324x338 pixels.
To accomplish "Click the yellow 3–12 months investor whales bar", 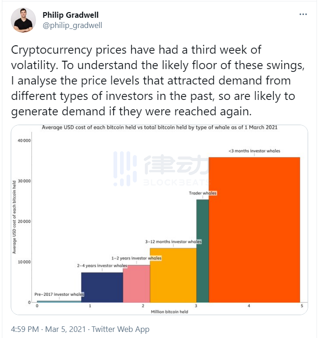I will pos(173,275).
